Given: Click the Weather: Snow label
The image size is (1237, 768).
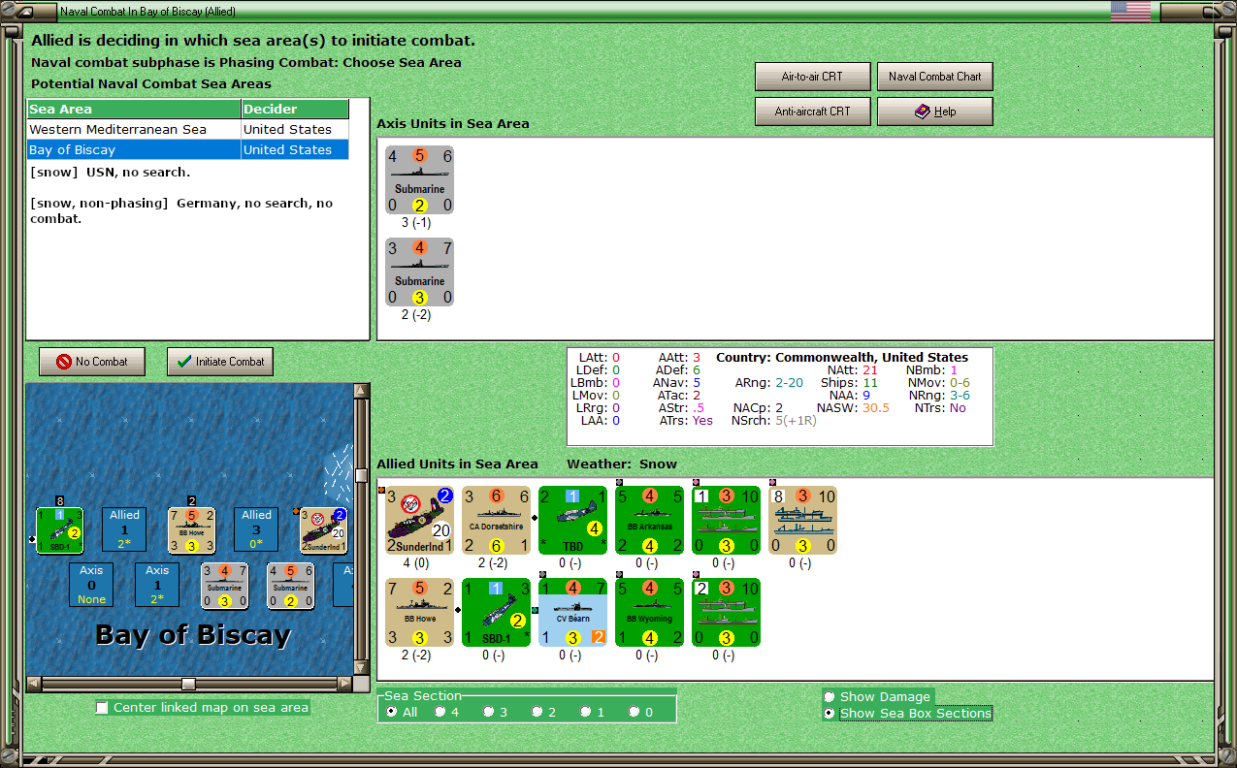Looking at the screenshot, I should coord(622,464).
